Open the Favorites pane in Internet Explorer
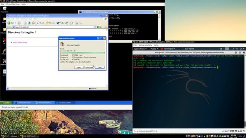This screenshot has height=138, width=246. (50, 23)
